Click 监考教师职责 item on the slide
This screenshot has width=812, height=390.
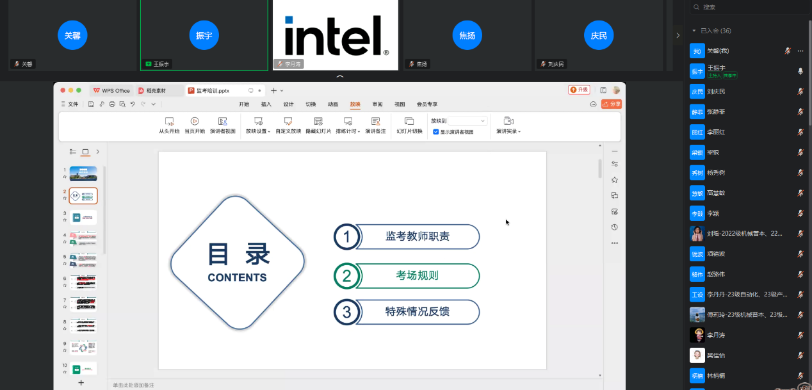(x=417, y=236)
